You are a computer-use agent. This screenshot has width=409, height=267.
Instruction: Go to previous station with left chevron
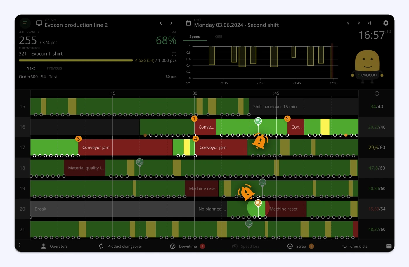[x=161, y=23]
